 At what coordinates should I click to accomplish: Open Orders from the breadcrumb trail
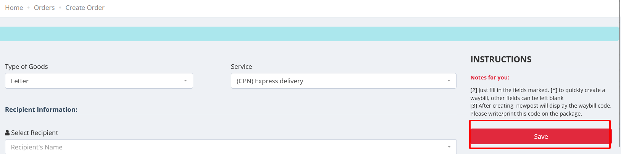(44, 8)
